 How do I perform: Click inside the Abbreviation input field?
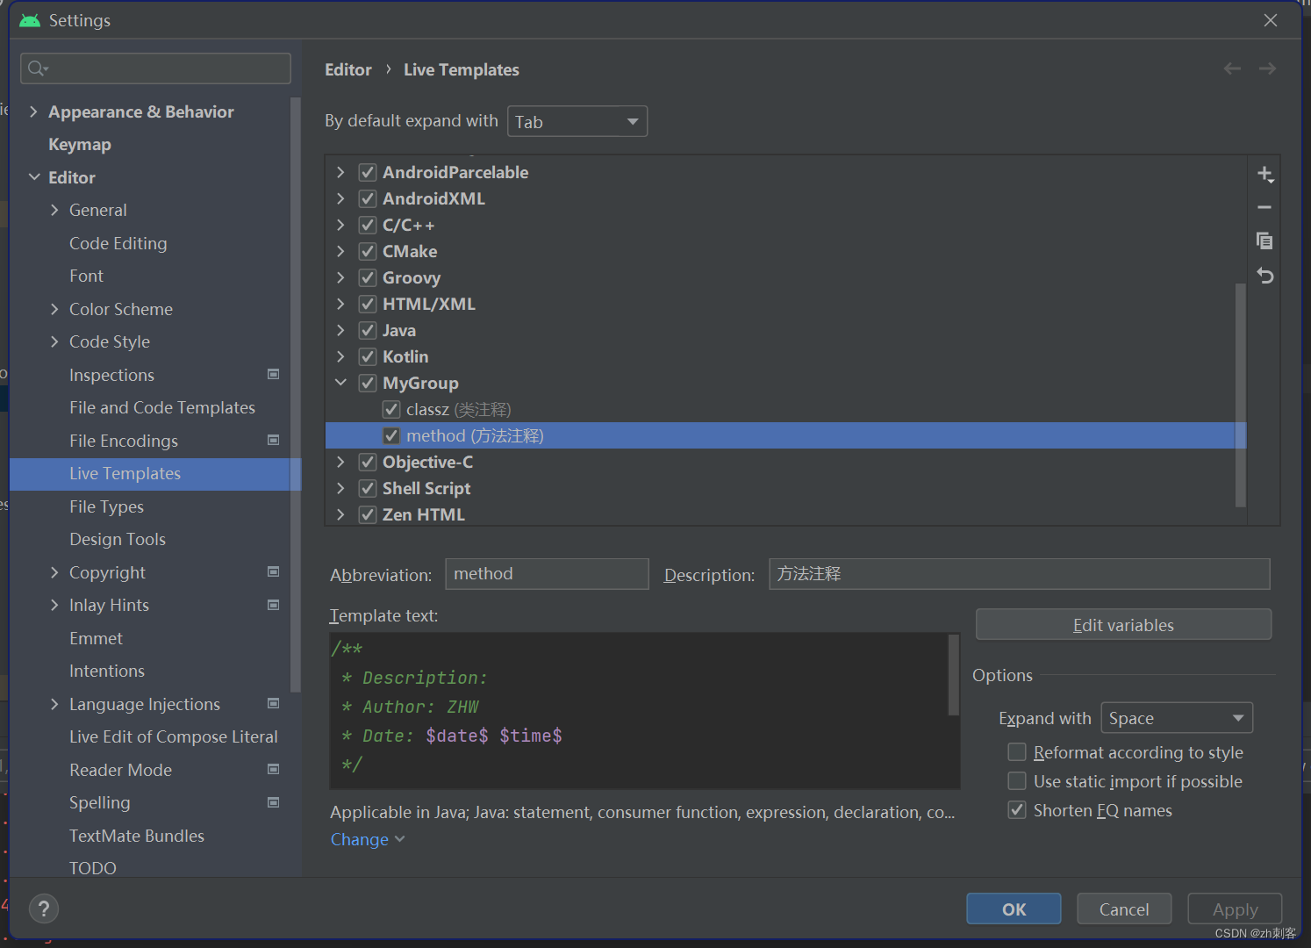point(547,573)
